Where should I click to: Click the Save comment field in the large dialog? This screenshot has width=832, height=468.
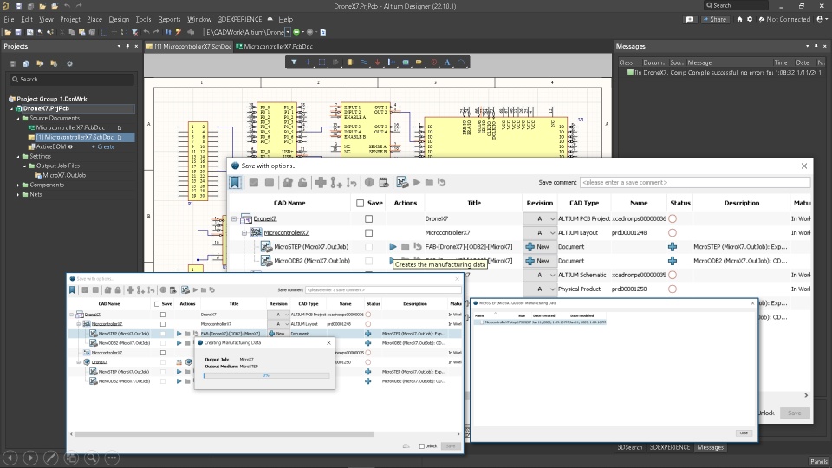pos(695,183)
